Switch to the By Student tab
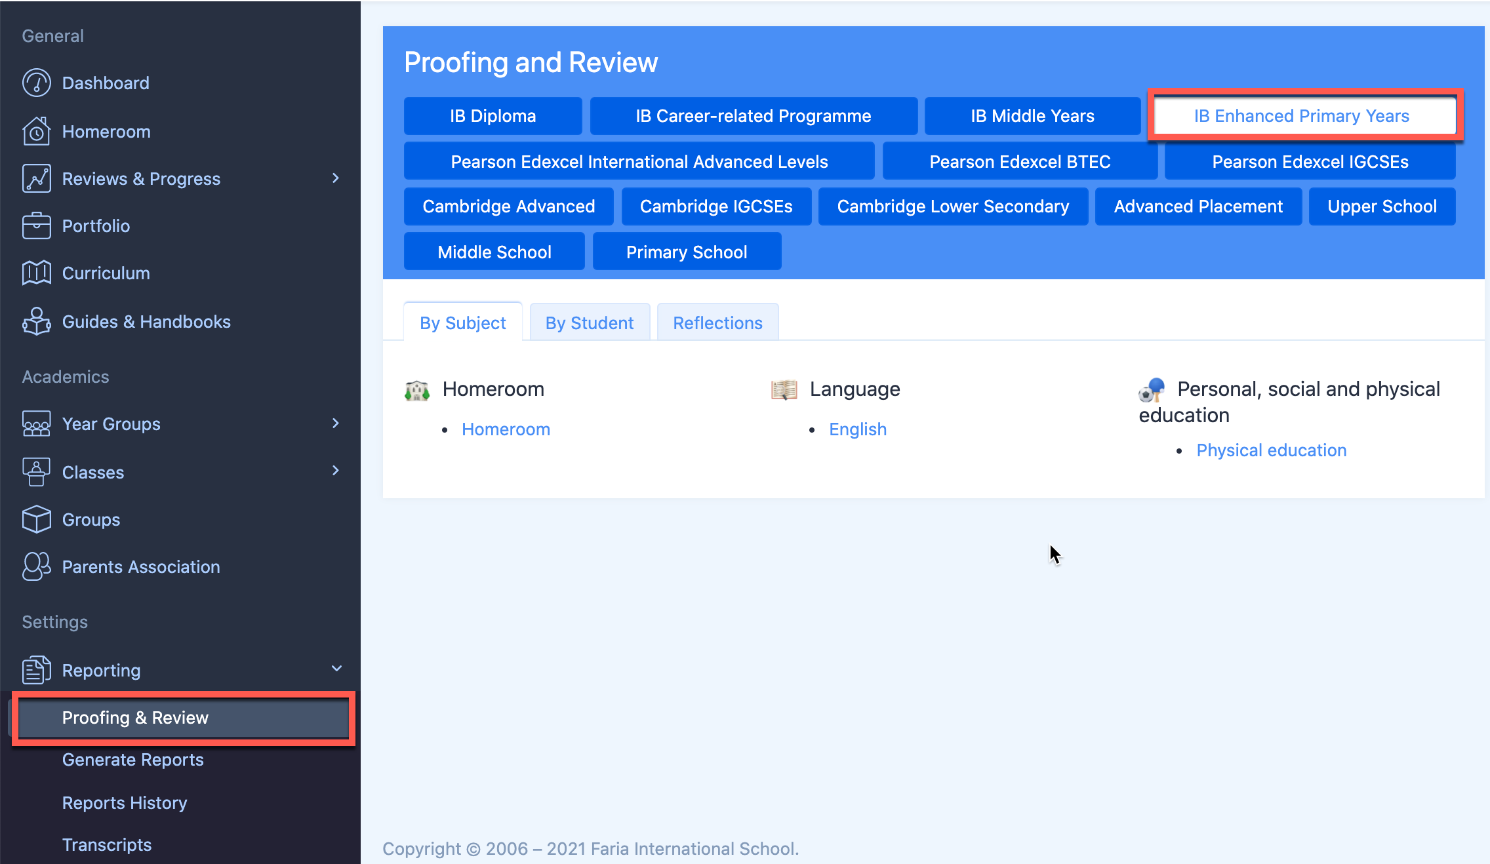The height and width of the screenshot is (864, 1490). point(590,323)
